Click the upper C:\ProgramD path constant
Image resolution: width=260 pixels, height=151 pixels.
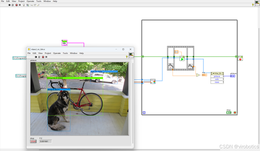20,58
